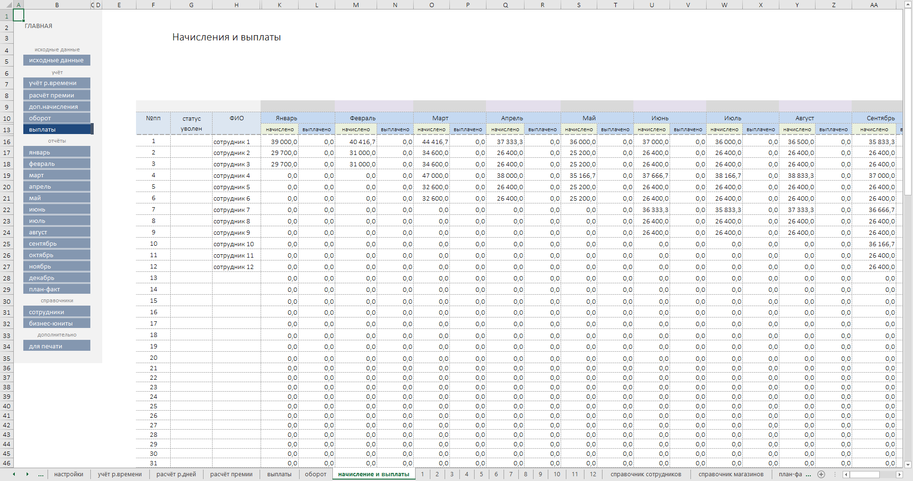Click vertical scrollbar up arrow
The width and height of the screenshot is (913, 481).
(x=908, y=4)
